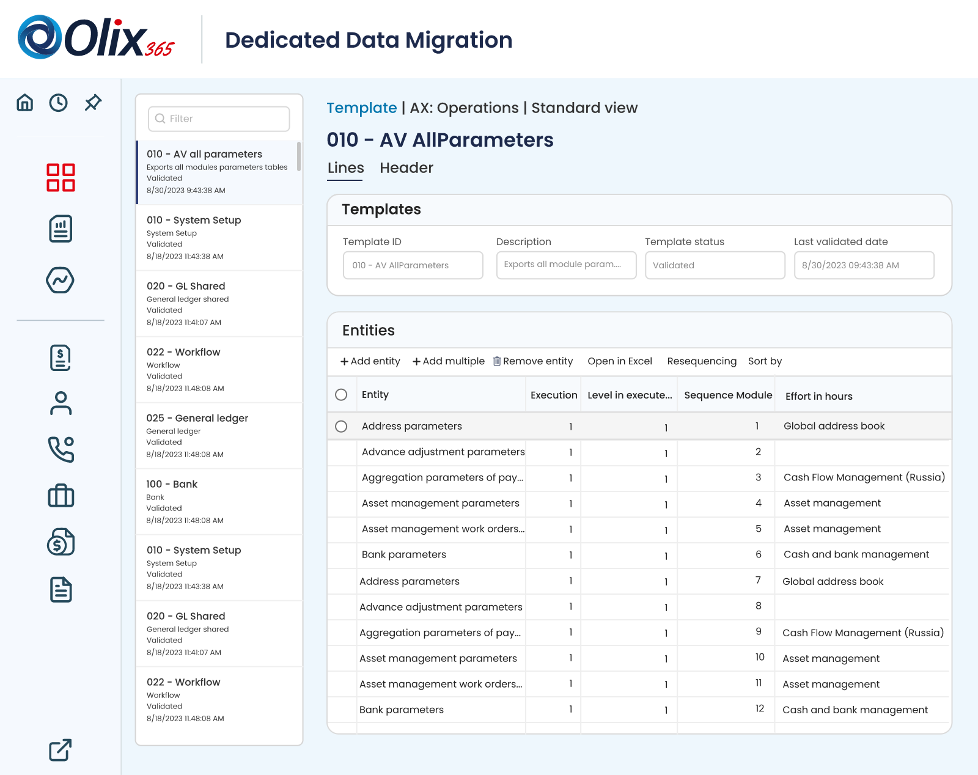This screenshot has width=978, height=775.
Task: Open the invoice dollar document icon
Action: 61,358
